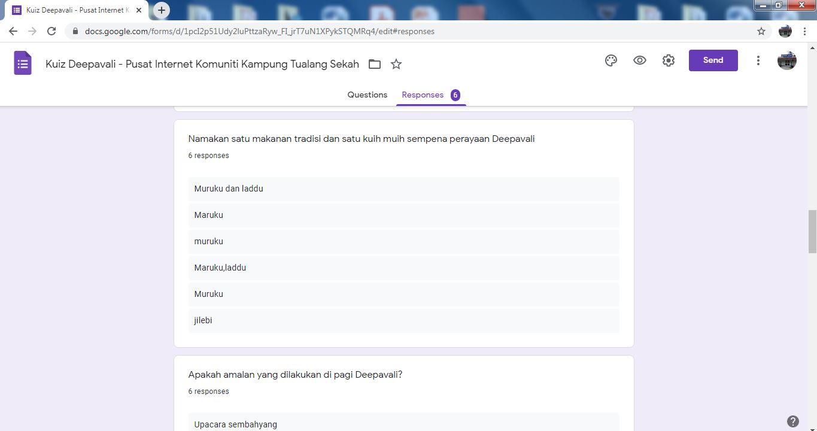Click the address bar URL
817x431 pixels.
coord(260,31)
